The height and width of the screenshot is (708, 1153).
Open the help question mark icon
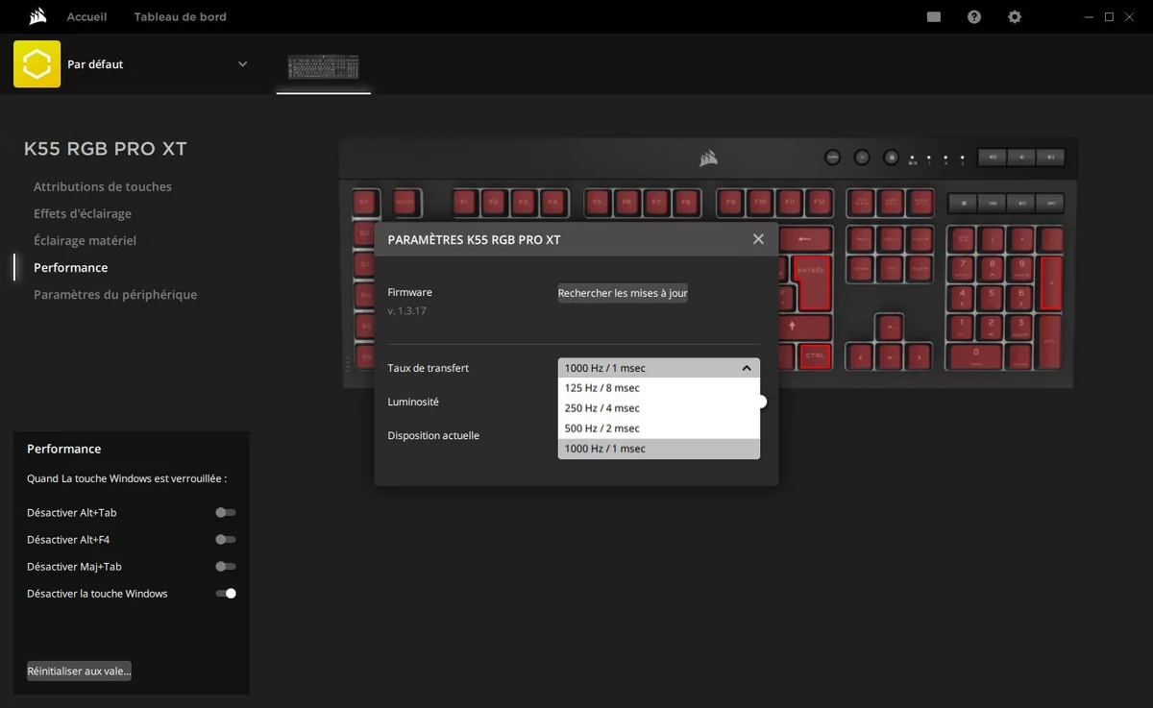[x=974, y=17]
